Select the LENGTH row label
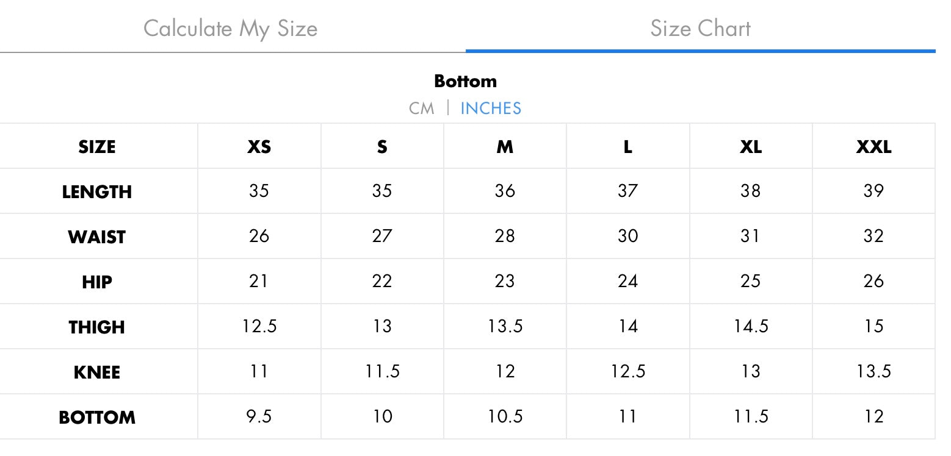Viewport: 951px width, 456px height. pyautogui.click(x=97, y=192)
